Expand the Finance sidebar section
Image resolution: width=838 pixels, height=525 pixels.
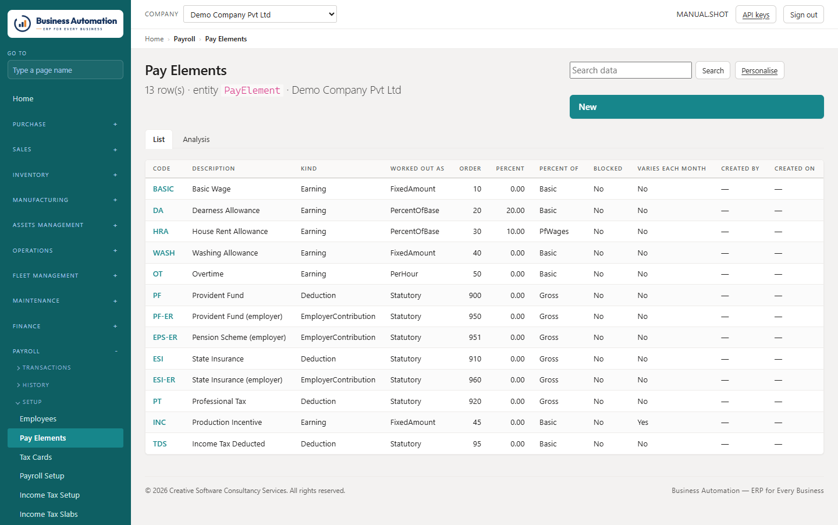[x=65, y=326]
